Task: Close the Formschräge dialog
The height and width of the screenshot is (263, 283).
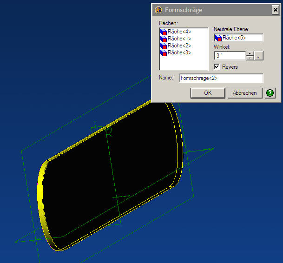Action: 276,10
